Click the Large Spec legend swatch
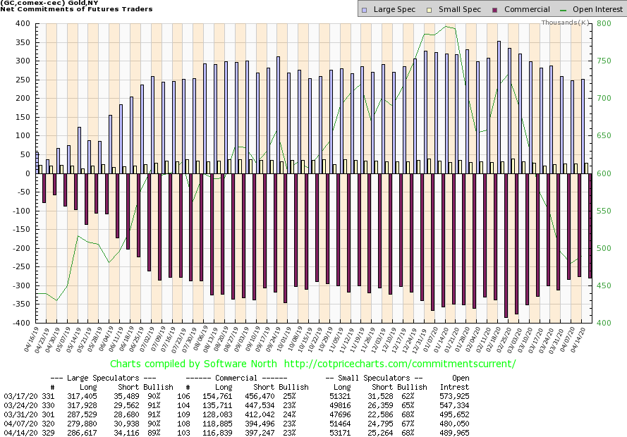Screen dimensions: 627x437 coord(364,10)
